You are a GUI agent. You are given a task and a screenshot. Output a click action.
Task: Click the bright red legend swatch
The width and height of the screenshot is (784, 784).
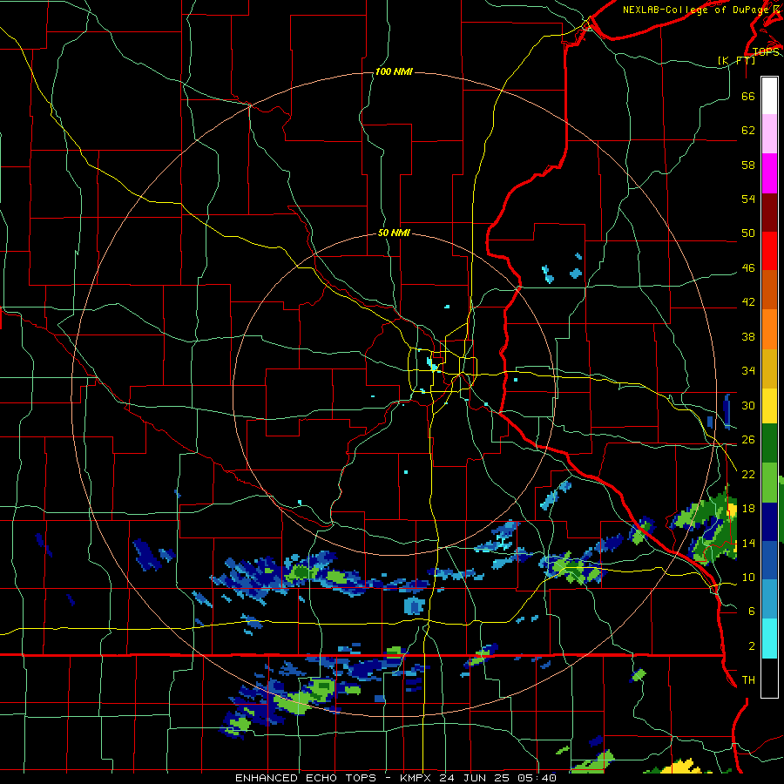pos(769,251)
